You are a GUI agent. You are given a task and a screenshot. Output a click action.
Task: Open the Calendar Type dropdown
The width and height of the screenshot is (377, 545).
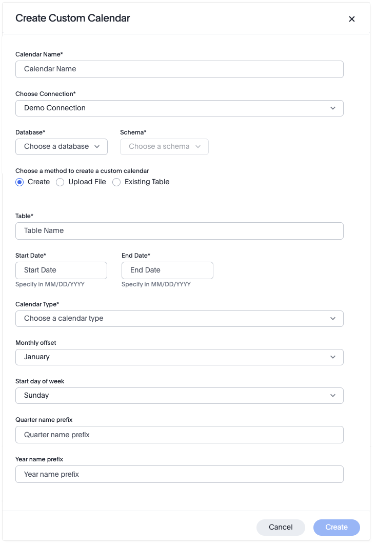click(179, 318)
